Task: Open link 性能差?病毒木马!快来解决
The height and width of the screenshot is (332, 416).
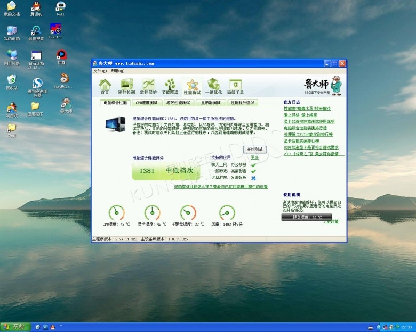Action: tap(307, 109)
